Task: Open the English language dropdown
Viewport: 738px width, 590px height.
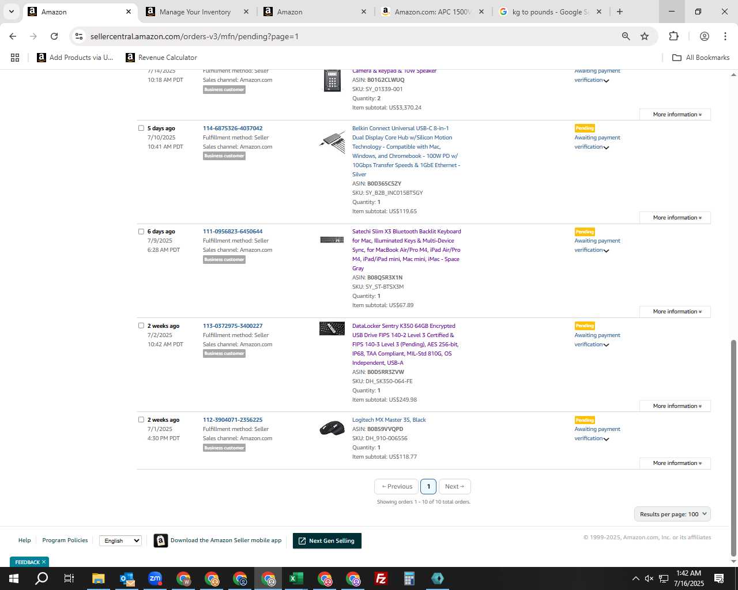Action: pos(120,540)
